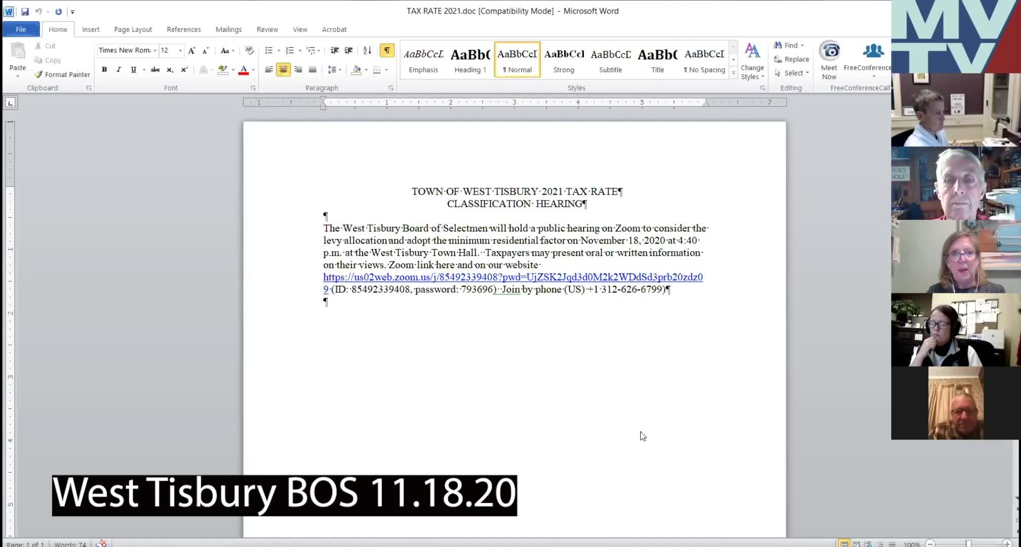Click the Redo icon in the title bar
The image size is (1021, 547).
coord(58,11)
